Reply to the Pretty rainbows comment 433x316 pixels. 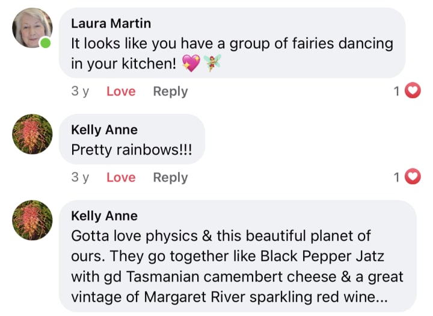click(x=170, y=178)
